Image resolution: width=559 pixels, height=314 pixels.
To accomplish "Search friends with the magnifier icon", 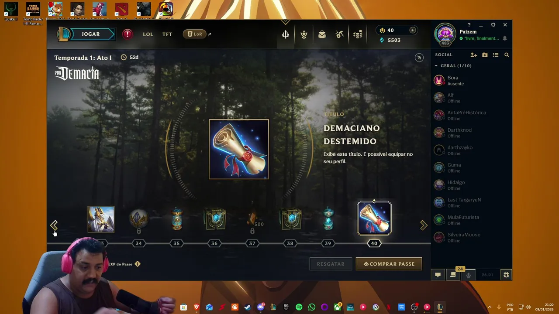I will [x=507, y=55].
